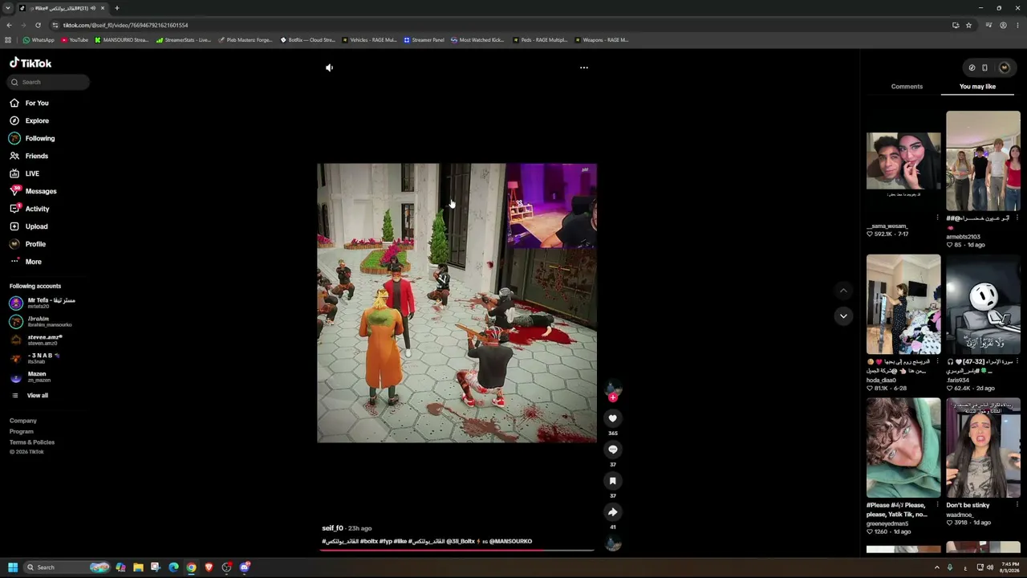Open the cartoon ghost recommended video thumbnail
Viewport: 1027px width, 578px height.
(983, 304)
